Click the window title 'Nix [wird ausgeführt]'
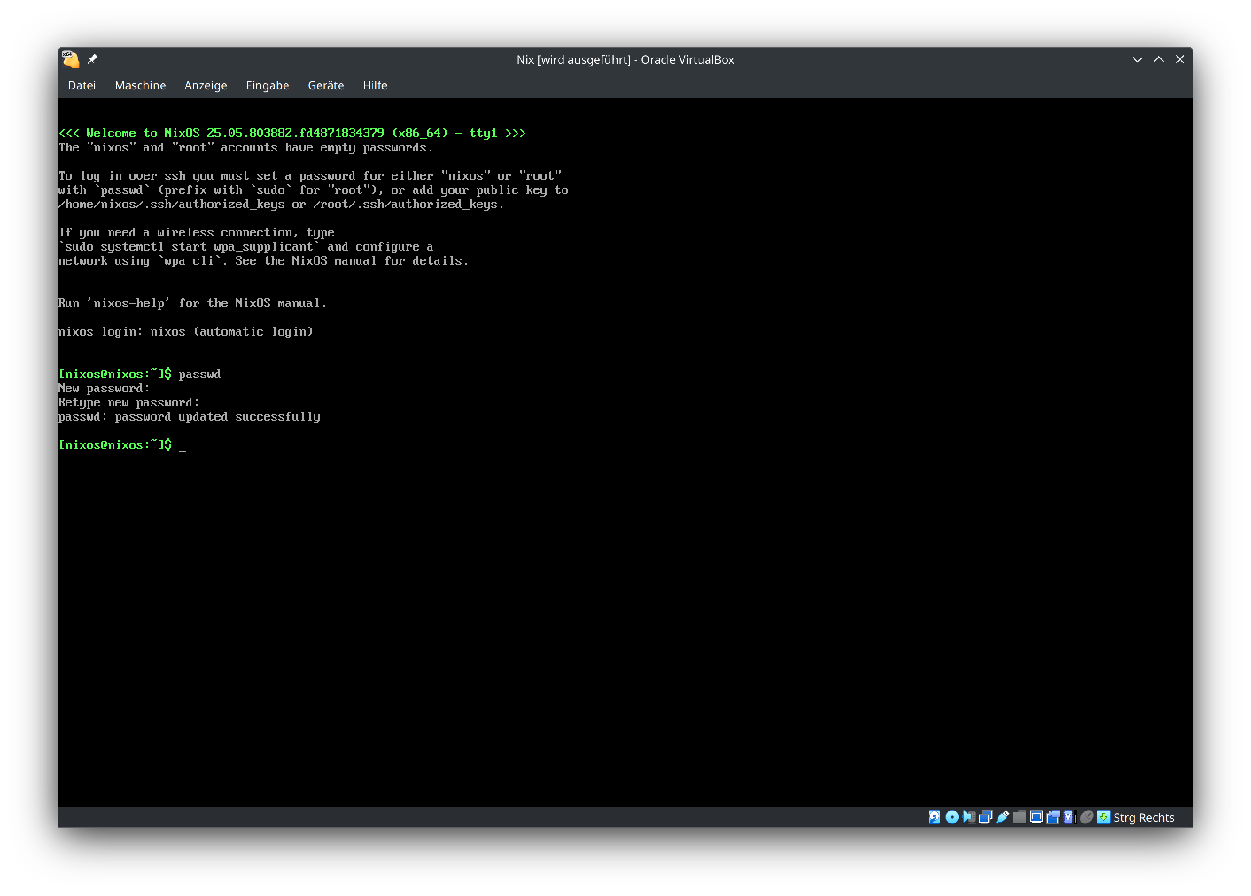 click(574, 59)
